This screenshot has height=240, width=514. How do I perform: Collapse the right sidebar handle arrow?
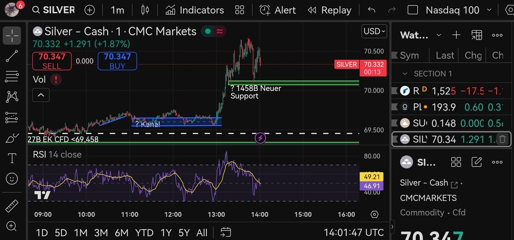pyautogui.click(x=393, y=227)
